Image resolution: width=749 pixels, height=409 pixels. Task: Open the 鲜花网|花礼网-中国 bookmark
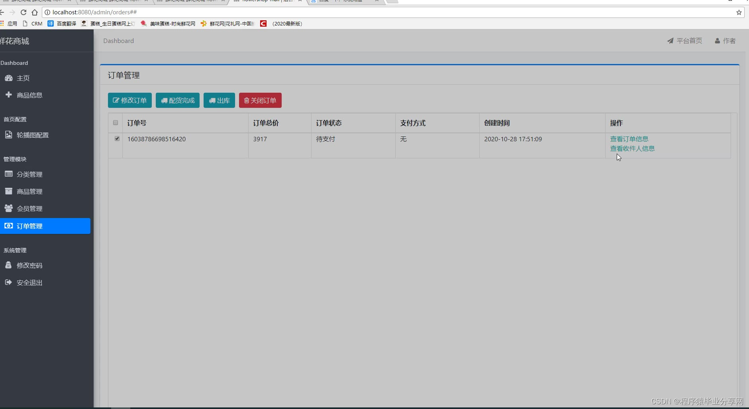pyautogui.click(x=227, y=23)
